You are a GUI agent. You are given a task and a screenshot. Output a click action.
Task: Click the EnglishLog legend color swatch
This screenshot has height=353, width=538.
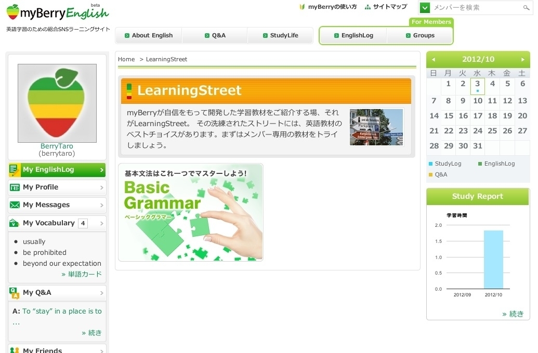[x=480, y=164]
